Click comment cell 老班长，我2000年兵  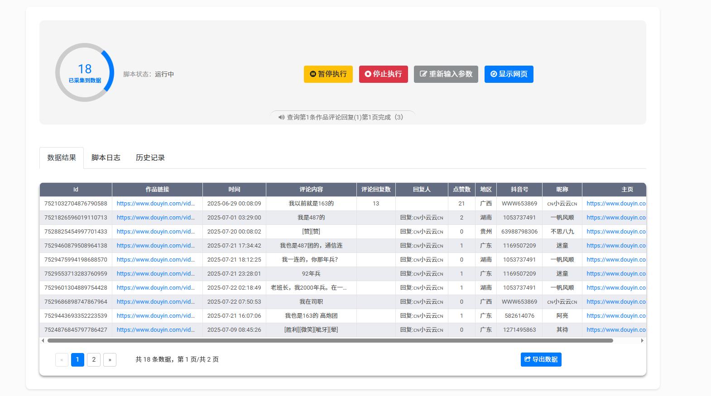pyautogui.click(x=311, y=288)
